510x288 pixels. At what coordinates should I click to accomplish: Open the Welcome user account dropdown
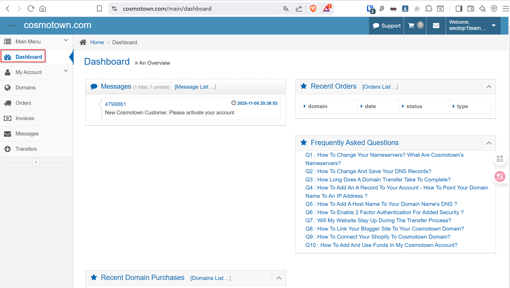473,25
